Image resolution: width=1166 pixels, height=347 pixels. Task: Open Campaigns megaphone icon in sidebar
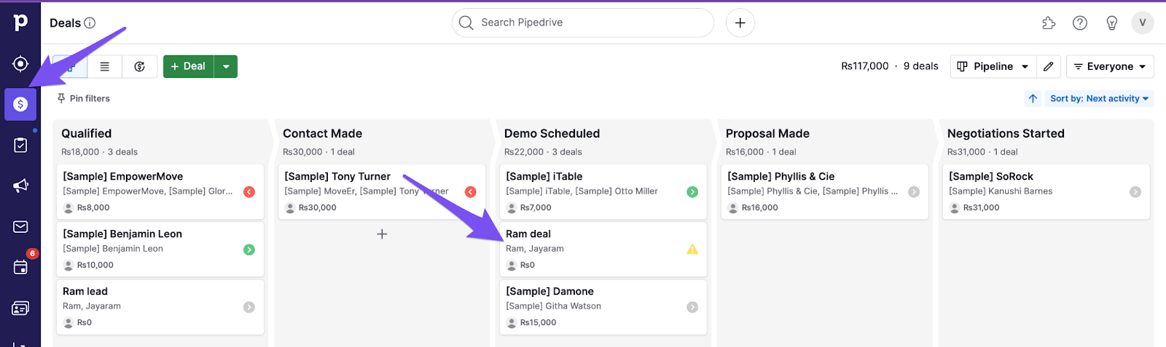(20, 186)
